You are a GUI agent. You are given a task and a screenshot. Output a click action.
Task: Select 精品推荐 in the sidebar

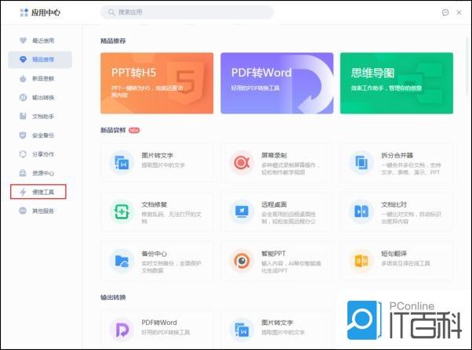click(40, 60)
